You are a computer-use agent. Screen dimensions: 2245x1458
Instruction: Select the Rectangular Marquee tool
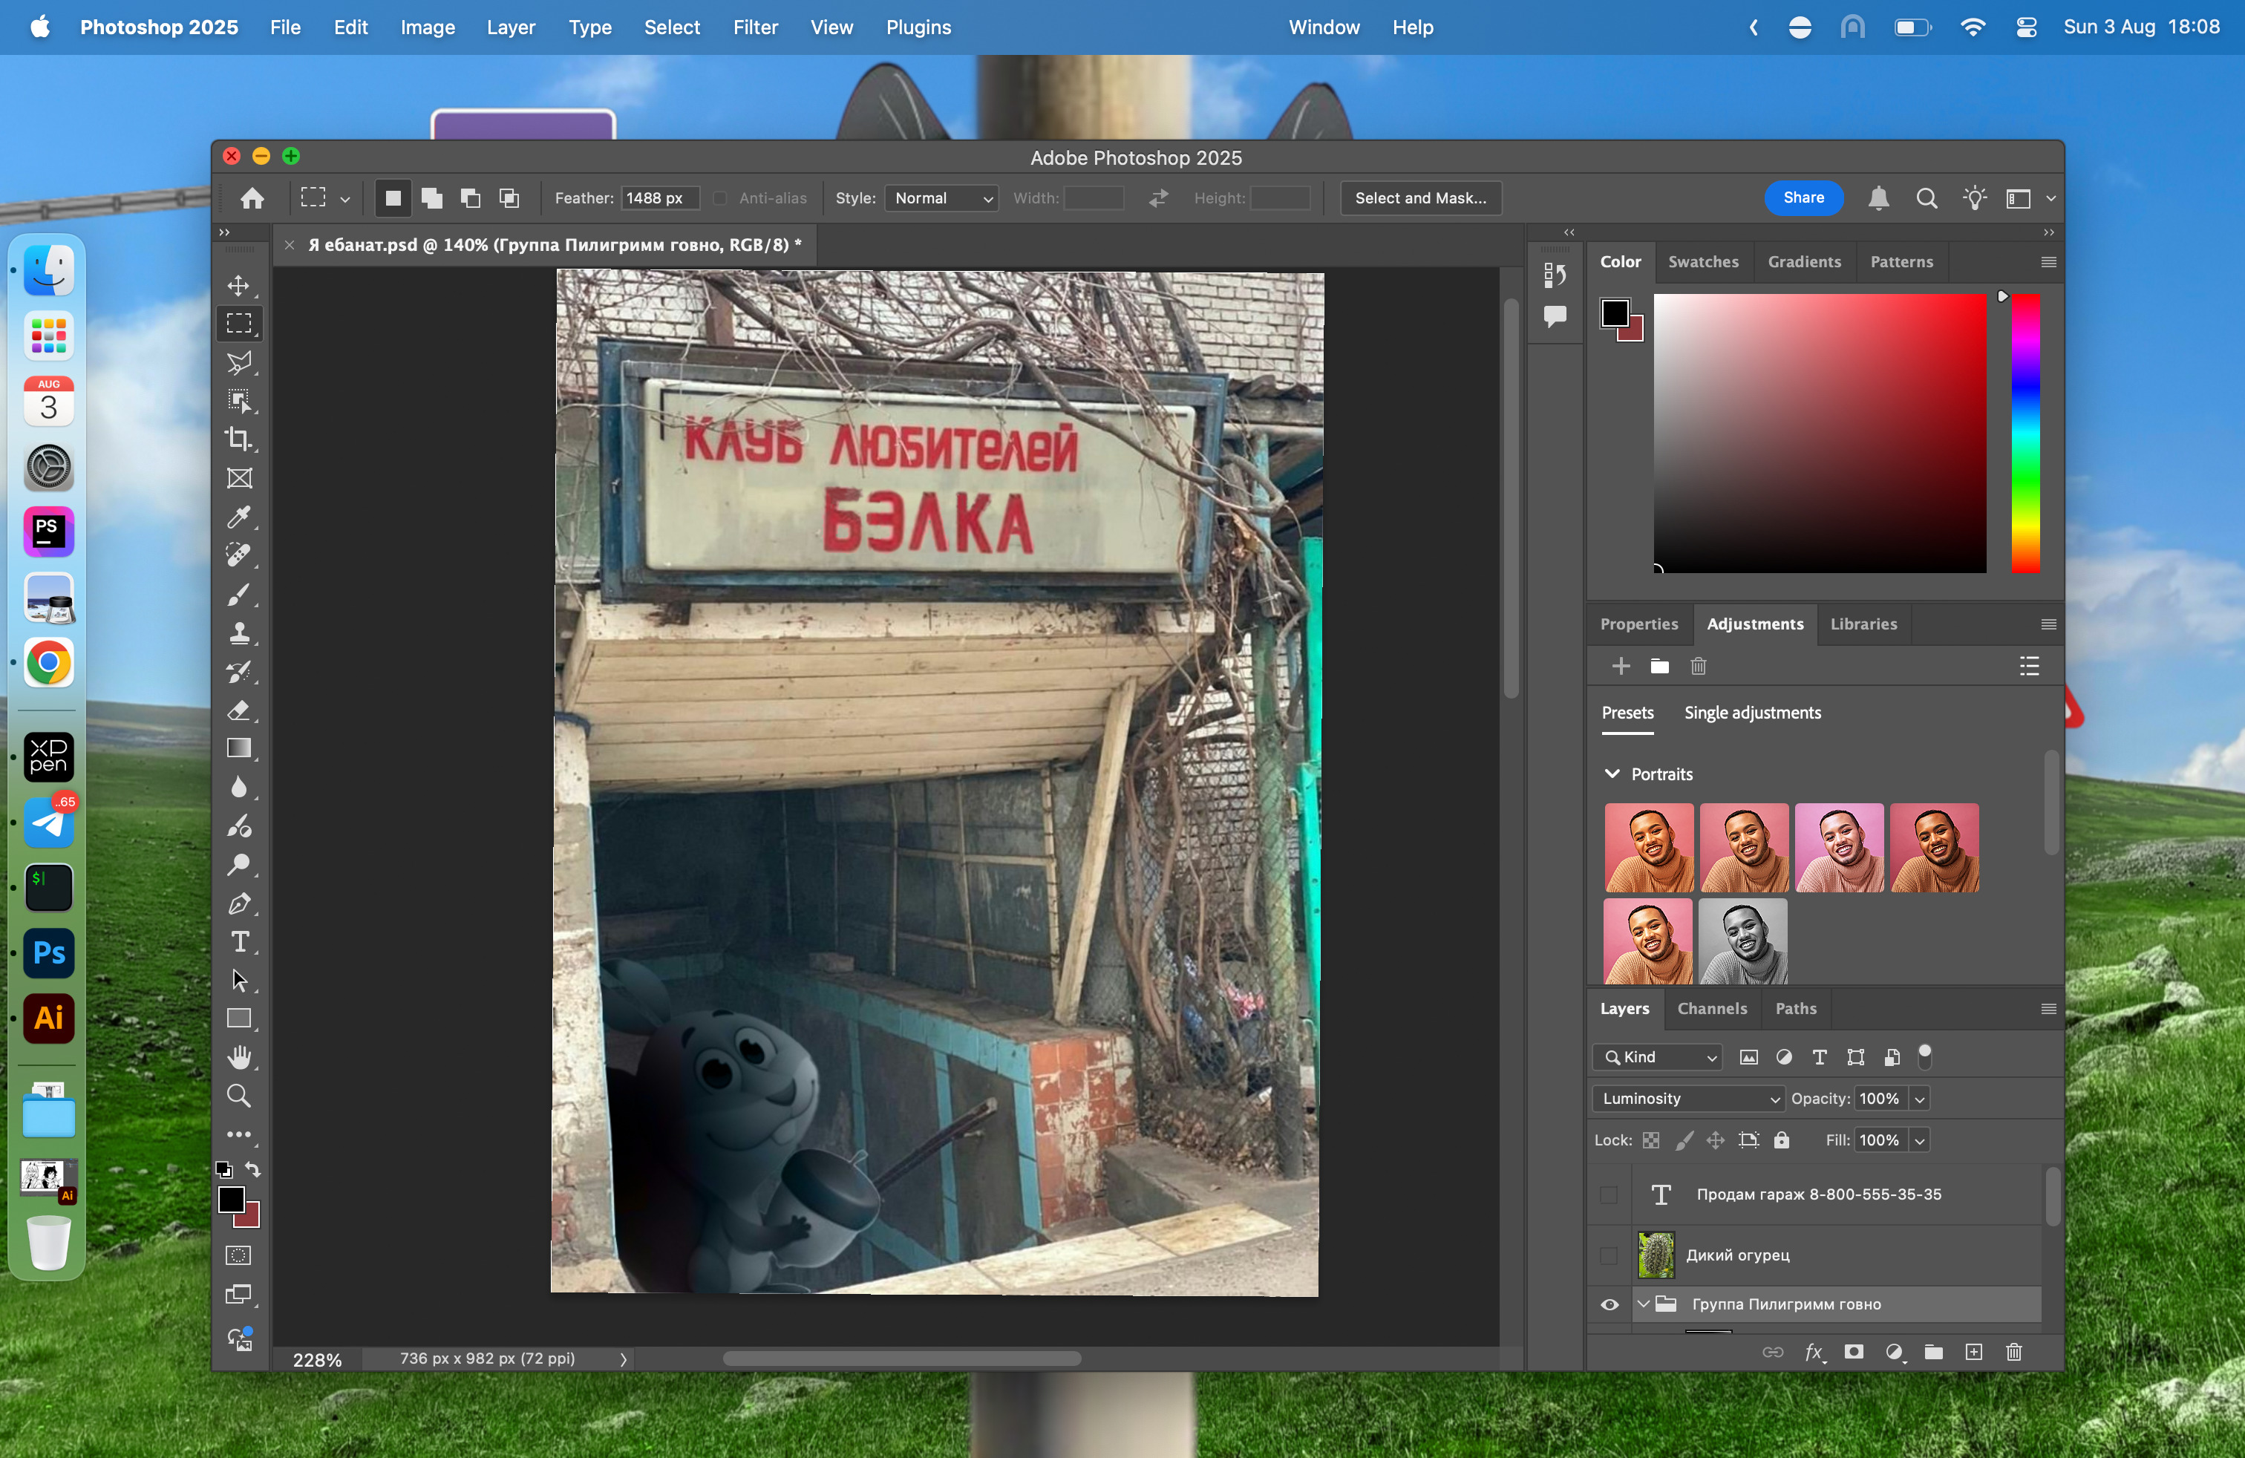[x=238, y=324]
